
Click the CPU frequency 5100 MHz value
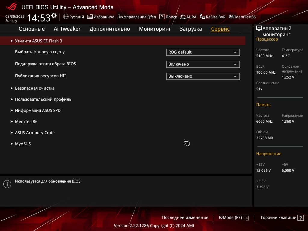pyautogui.click(x=264, y=56)
